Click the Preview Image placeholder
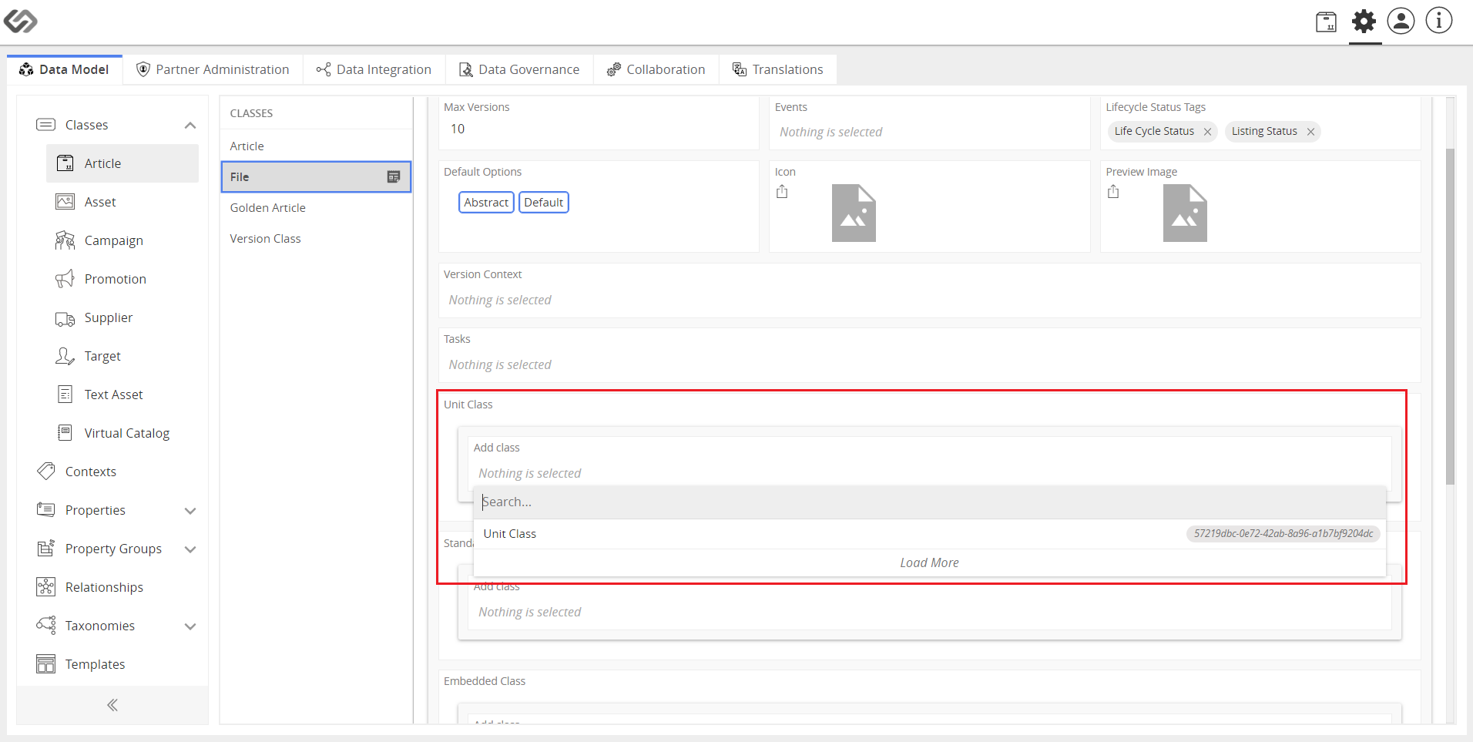 (x=1185, y=213)
